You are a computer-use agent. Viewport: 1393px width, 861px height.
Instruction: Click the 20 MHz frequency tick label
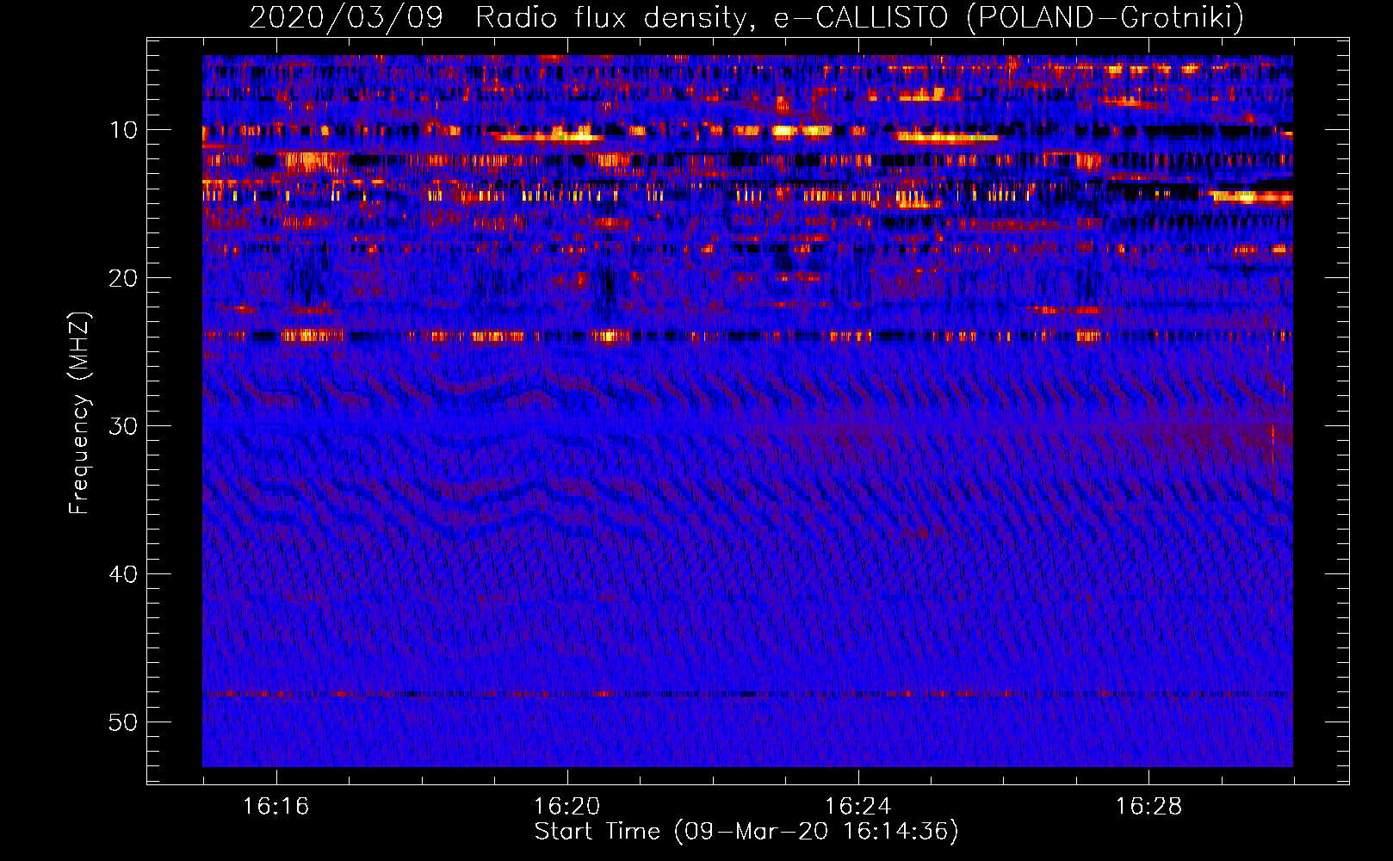pyautogui.click(x=123, y=278)
